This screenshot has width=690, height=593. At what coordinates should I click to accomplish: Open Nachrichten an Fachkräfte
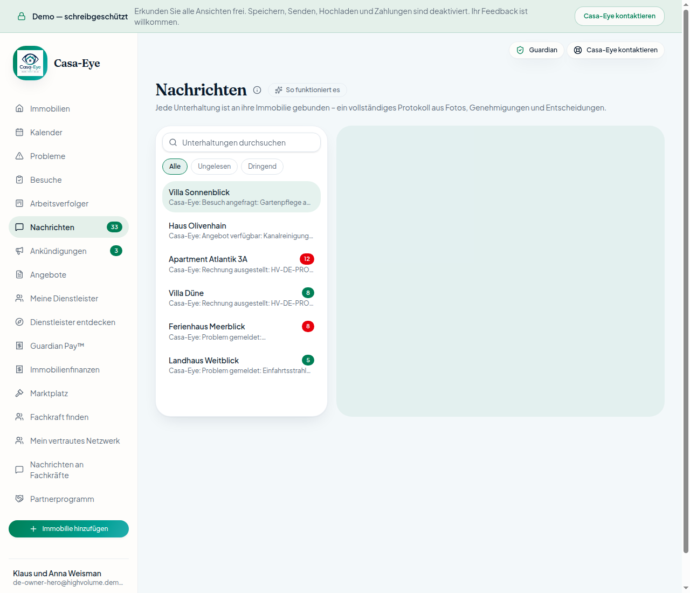68,470
